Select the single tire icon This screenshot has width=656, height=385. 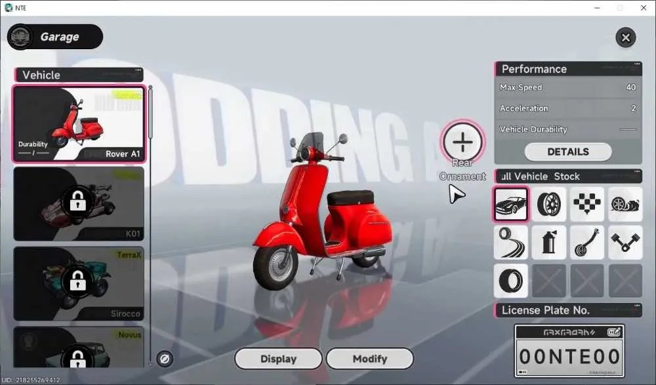click(x=511, y=281)
